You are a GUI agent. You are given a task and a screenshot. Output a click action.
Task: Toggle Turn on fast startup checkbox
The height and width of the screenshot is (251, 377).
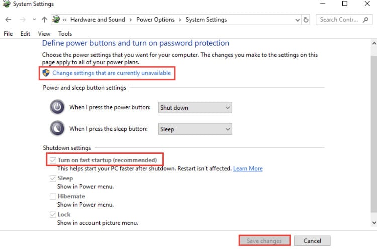click(x=53, y=160)
